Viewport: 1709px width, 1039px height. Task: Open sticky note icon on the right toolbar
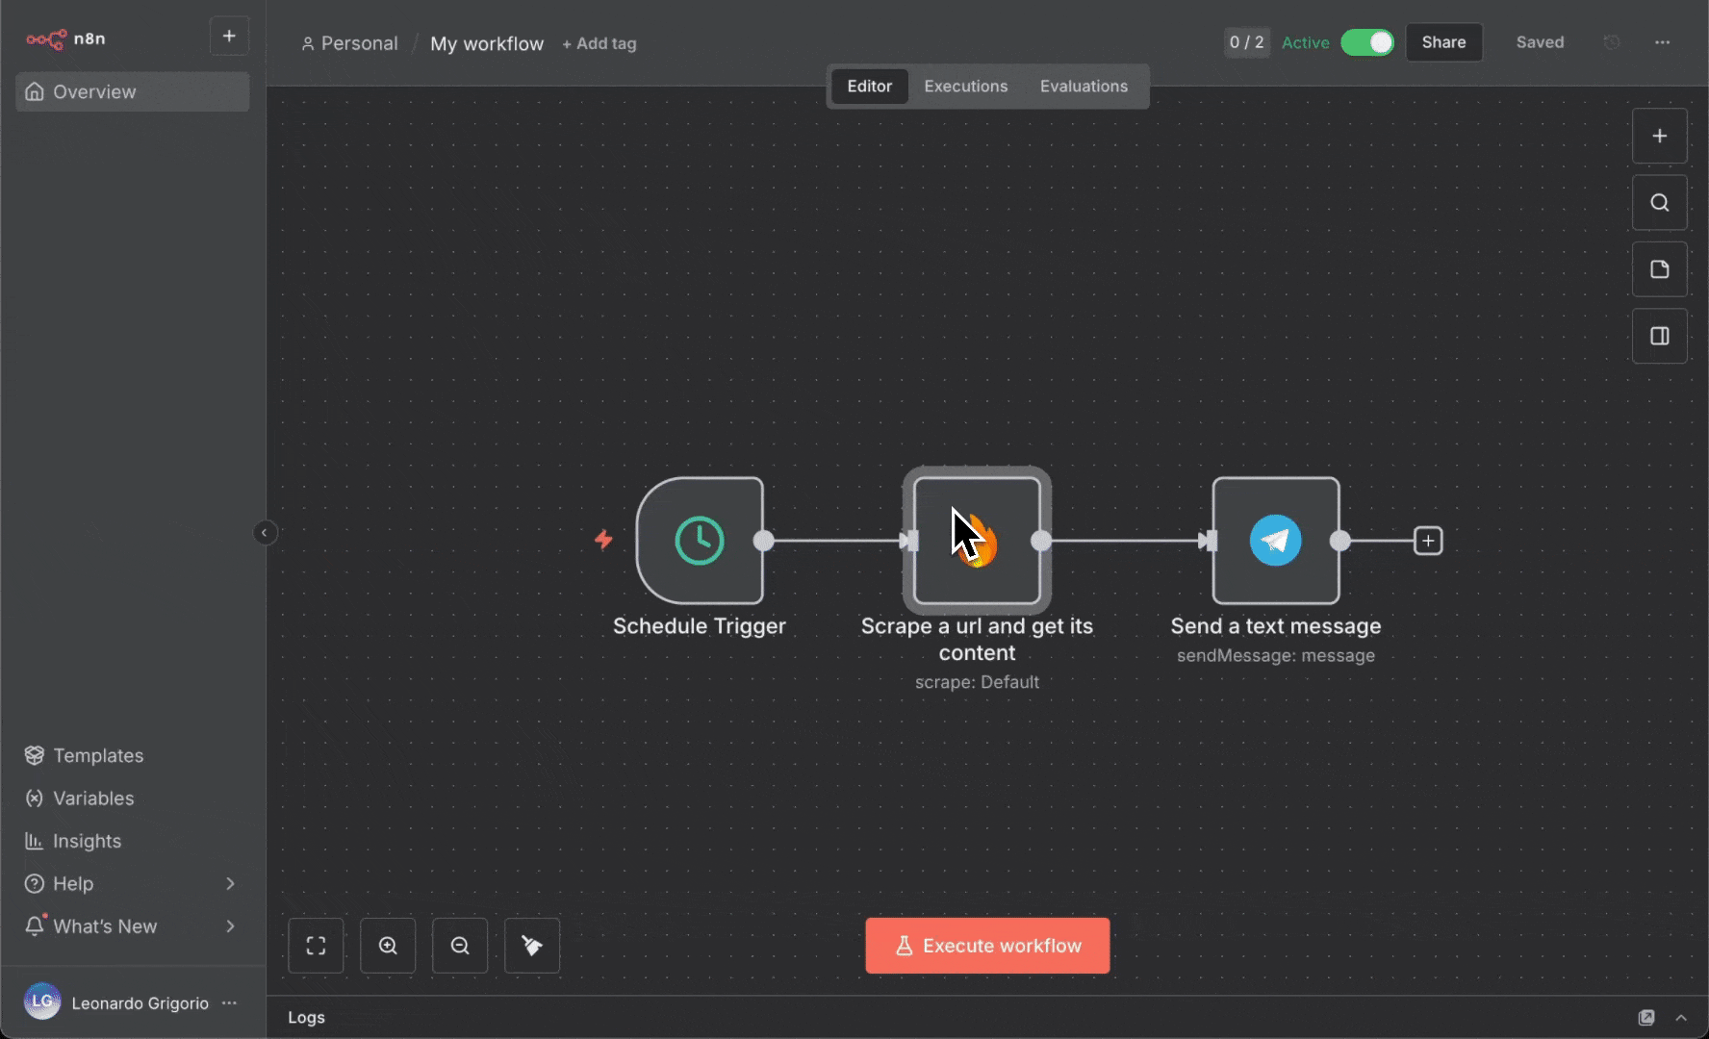click(x=1660, y=269)
